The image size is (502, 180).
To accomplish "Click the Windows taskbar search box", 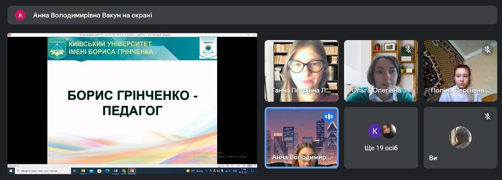I will [43, 171].
